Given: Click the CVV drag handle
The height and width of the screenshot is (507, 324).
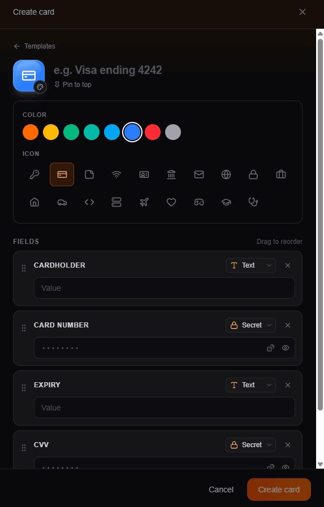Looking at the screenshot, I should click(24, 448).
